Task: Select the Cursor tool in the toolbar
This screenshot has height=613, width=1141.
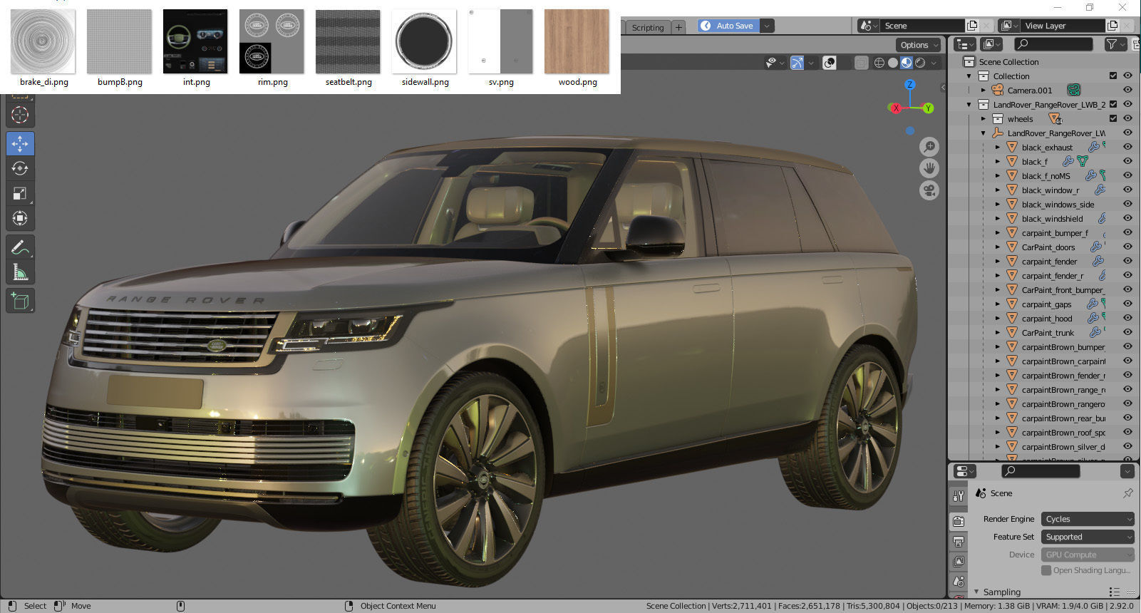Action: [20, 115]
